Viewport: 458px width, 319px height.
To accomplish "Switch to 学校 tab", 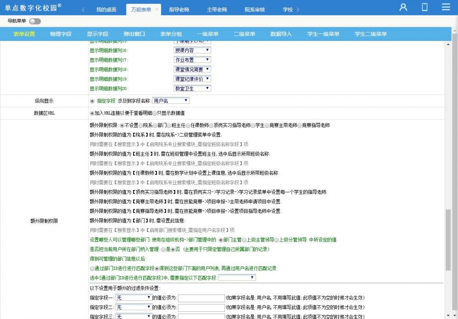I will (288, 10).
